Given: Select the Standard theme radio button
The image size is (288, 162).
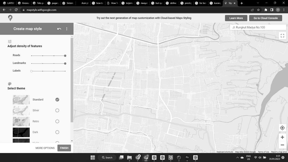Looking at the screenshot, I should pyautogui.click(x=57, y=100).
